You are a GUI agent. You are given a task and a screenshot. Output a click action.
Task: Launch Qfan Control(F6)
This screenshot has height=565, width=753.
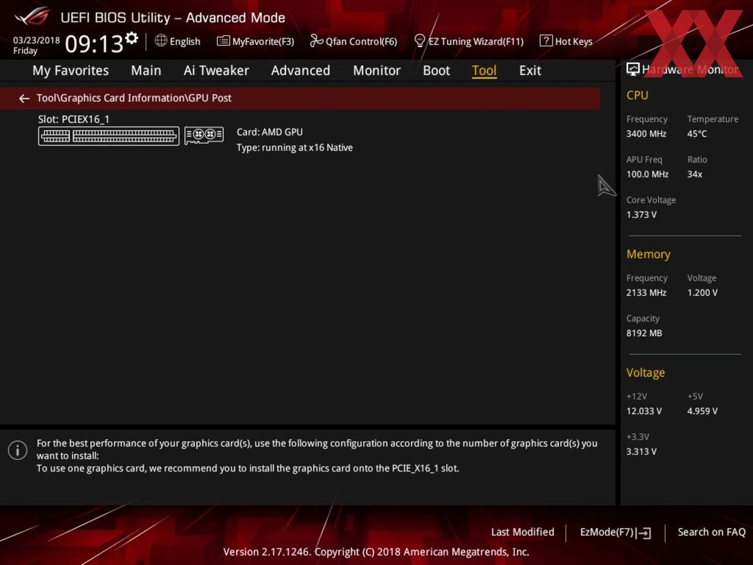[354, 41]
